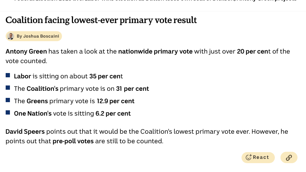Click the 6.2 per cent figure

[x=113, y=113]
